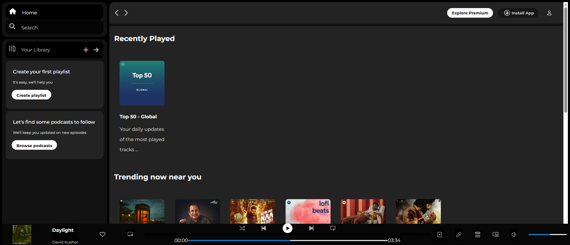This screenshot has width=570, height=245.
Task: Click "We'll keep you updated on new episodes"
Action: [x=49, y=132]
